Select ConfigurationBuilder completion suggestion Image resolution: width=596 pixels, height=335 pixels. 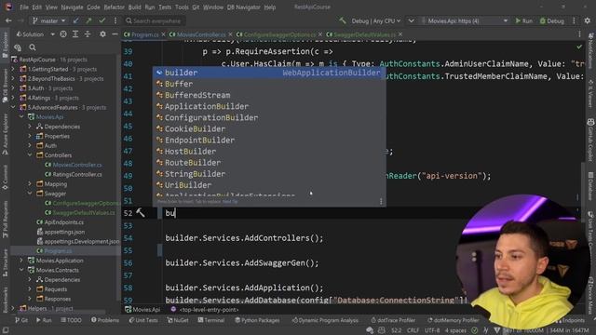269,117
